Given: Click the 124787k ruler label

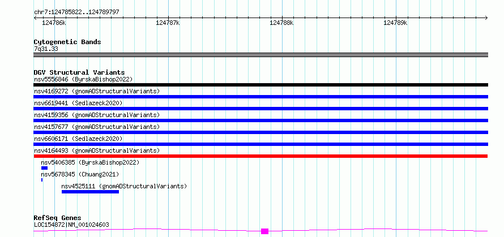Looking at the screenshot, I should [168, 23].
